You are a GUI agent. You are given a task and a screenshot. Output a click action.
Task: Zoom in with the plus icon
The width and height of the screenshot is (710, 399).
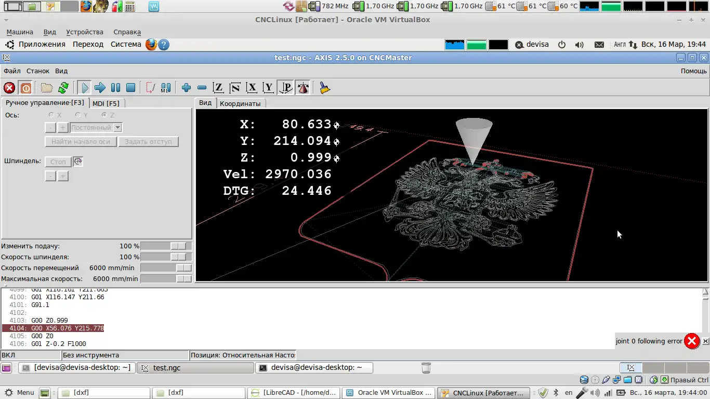[x=186, y=88]
